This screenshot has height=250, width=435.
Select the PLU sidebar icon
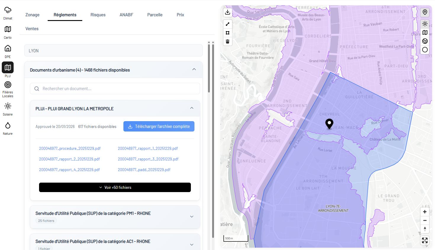click(x=8, y=68)
